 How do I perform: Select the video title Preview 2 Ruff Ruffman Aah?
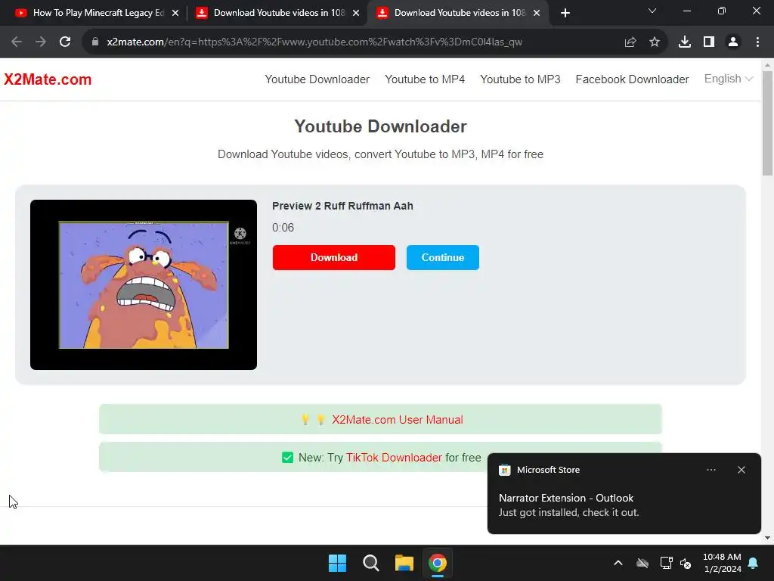[342, 206]
